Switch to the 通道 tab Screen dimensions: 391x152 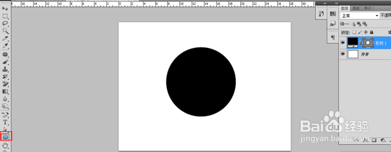tap(356, 8)
